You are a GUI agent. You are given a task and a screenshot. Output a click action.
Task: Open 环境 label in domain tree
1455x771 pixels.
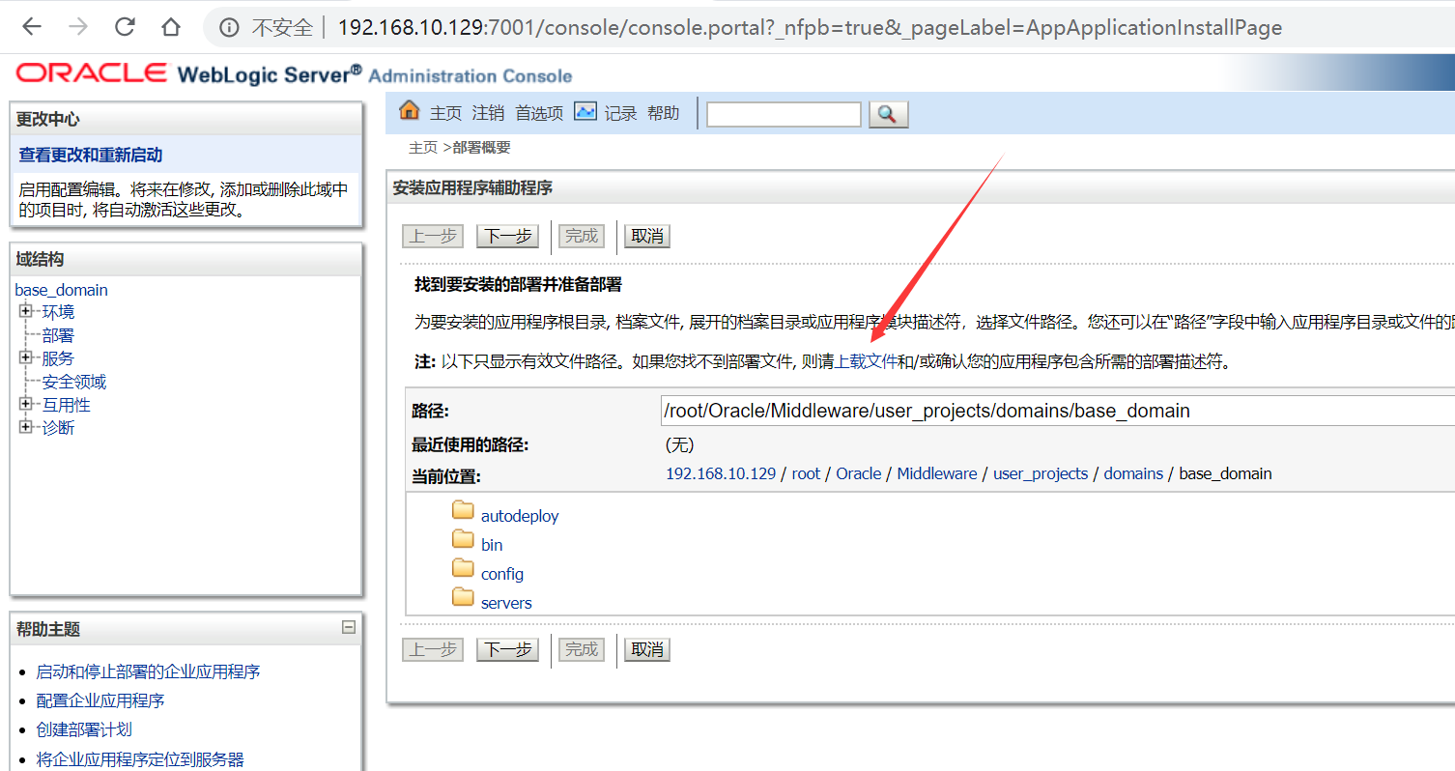[x=58, y=312]
